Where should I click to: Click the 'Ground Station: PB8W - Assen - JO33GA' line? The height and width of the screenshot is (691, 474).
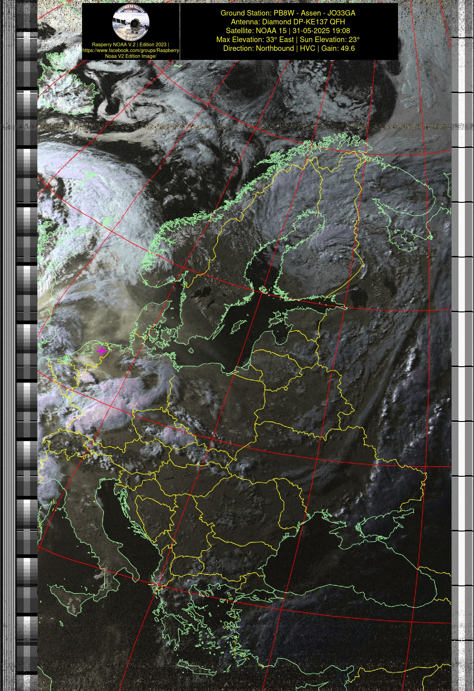pos(288,13)
